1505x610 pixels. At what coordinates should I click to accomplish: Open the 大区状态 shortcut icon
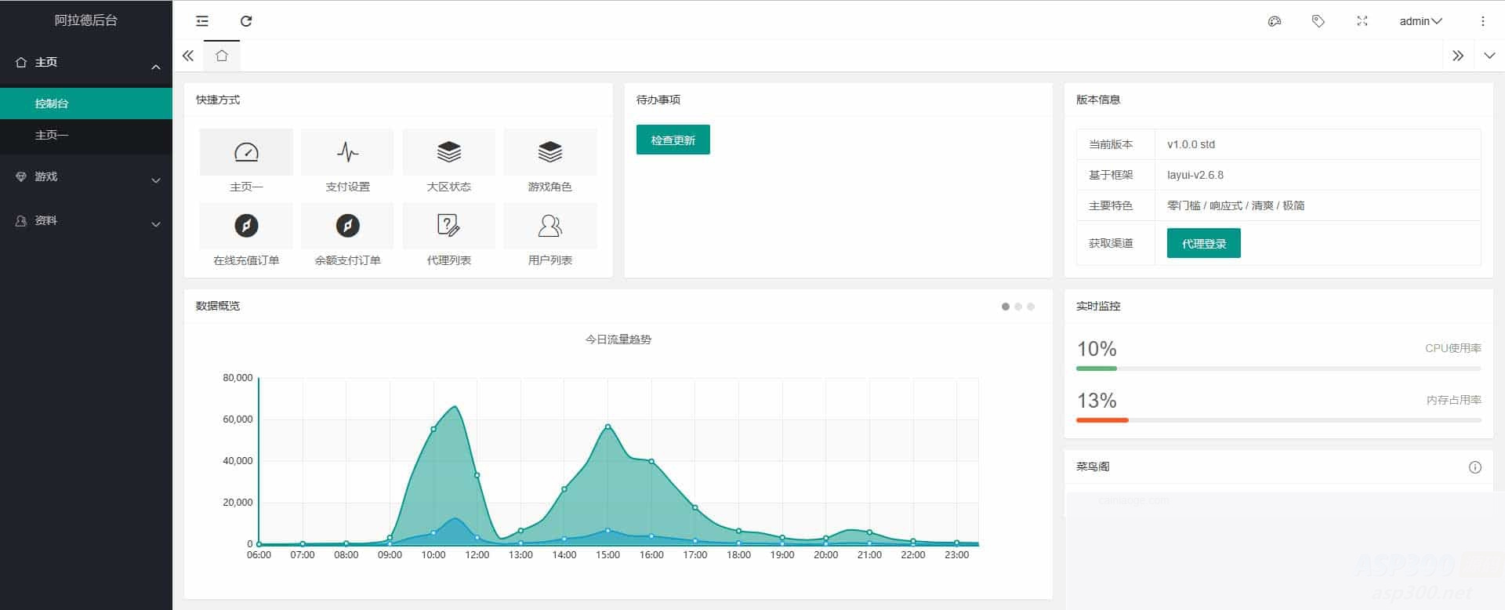(448, 152)
